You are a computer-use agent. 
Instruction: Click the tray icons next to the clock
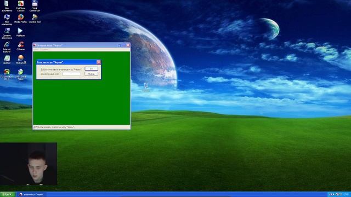(336, 195)
